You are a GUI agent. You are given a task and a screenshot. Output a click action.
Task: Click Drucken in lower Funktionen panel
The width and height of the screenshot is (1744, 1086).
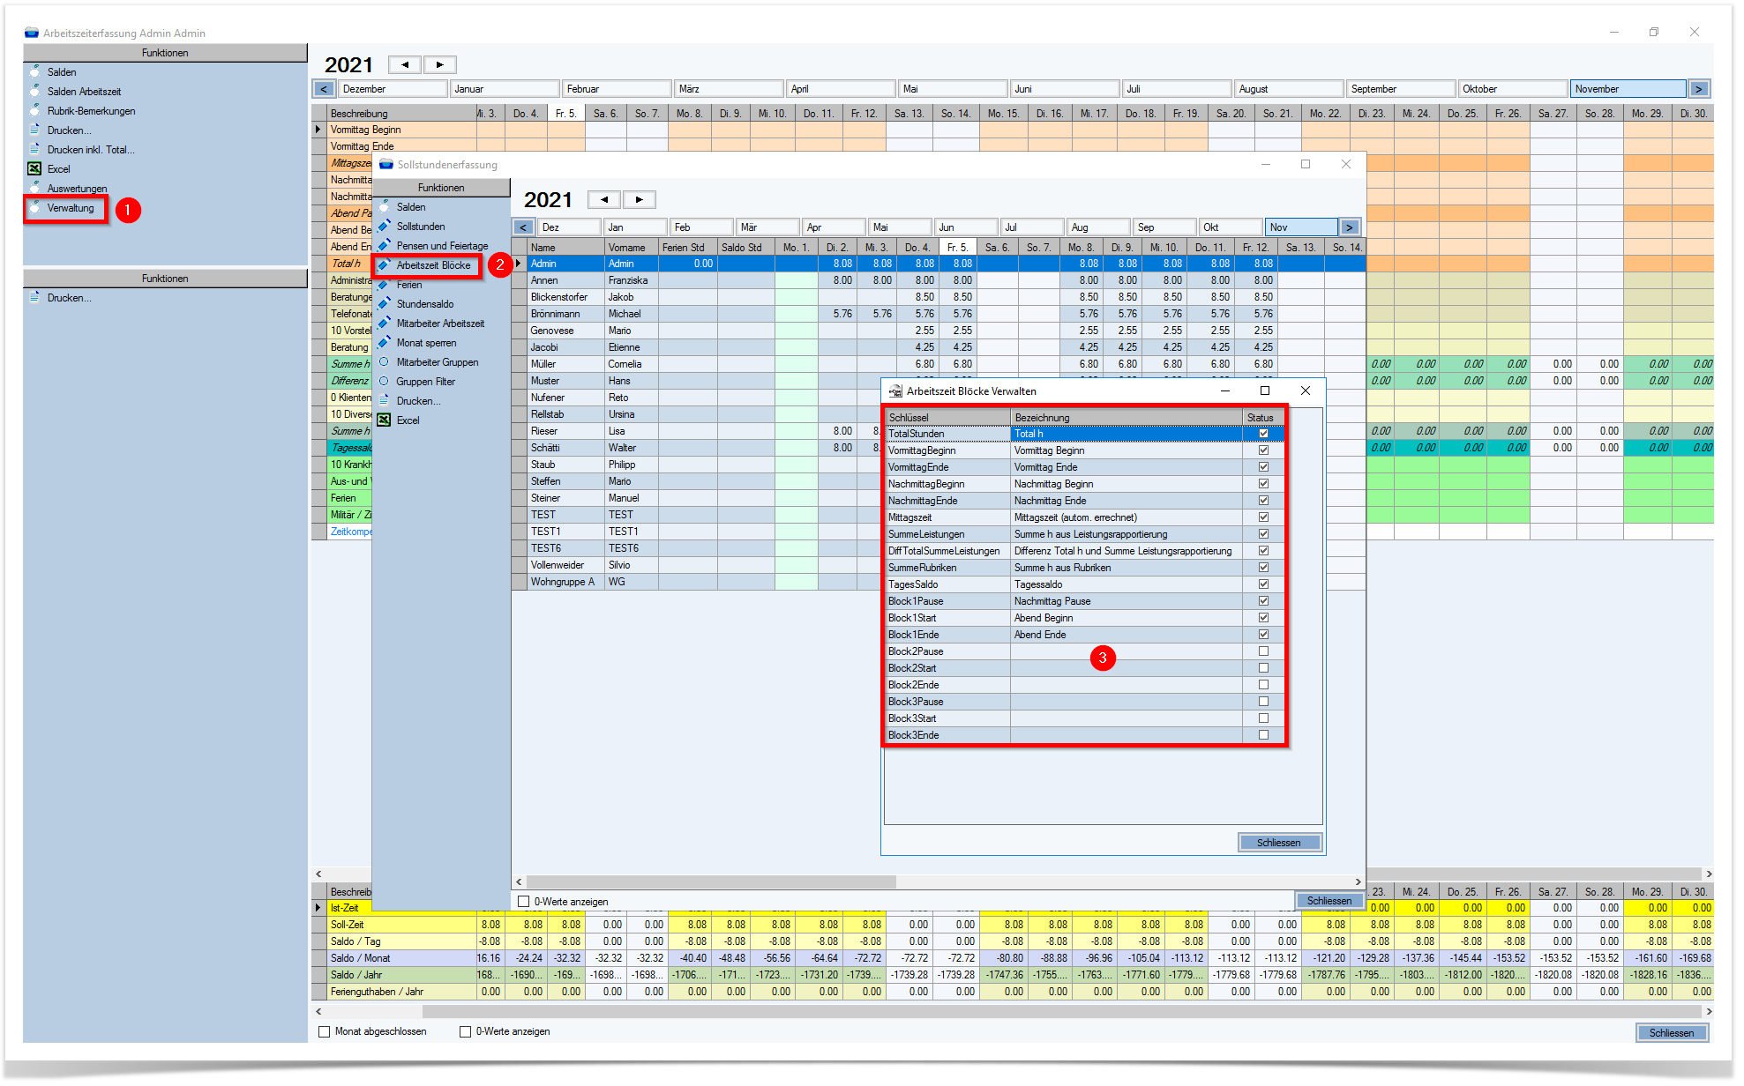[x=69, y=298]
